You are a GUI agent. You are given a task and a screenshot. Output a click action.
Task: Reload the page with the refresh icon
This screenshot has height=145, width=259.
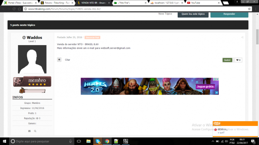[x=14, y=9]
